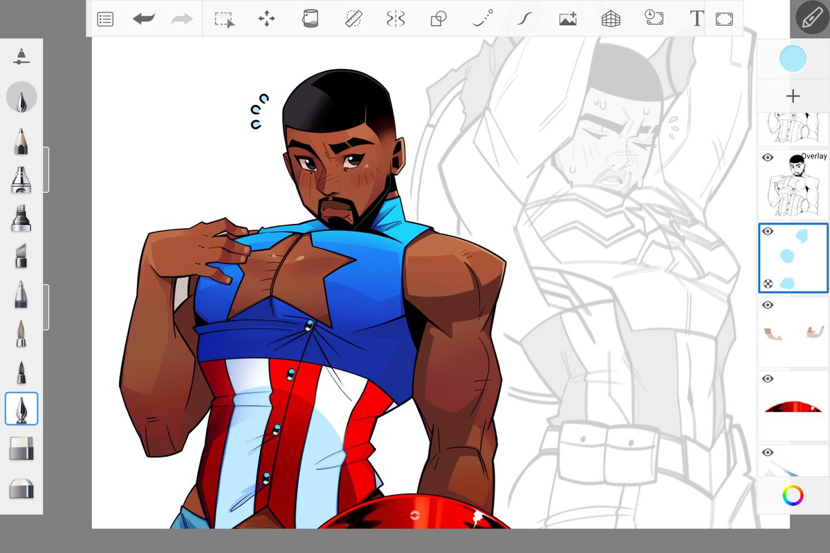Screen dimensions: 830x553
Task: Open brush properties sliders icon
Action: (x=21, y=57)
